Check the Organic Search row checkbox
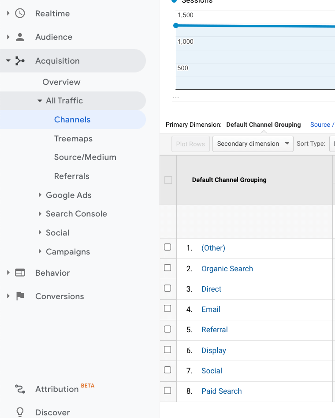 pyautogui.click(x=167, y=268)
